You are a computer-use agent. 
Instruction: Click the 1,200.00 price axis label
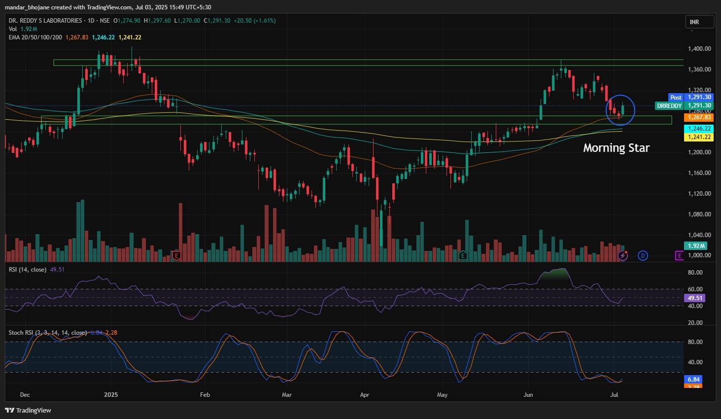coord(699,152)
